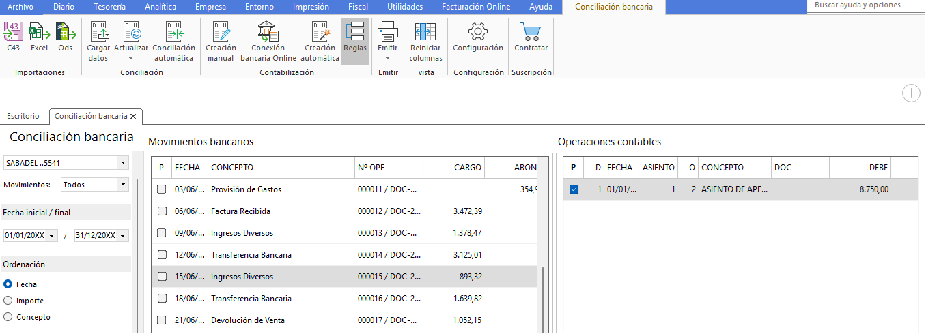
Task: Import a C43 bank file
Action: (14, 37)
